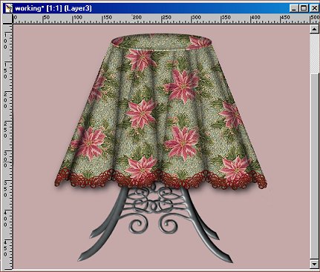Click inside the lampshade's top oval opening

tap(162, 42)
